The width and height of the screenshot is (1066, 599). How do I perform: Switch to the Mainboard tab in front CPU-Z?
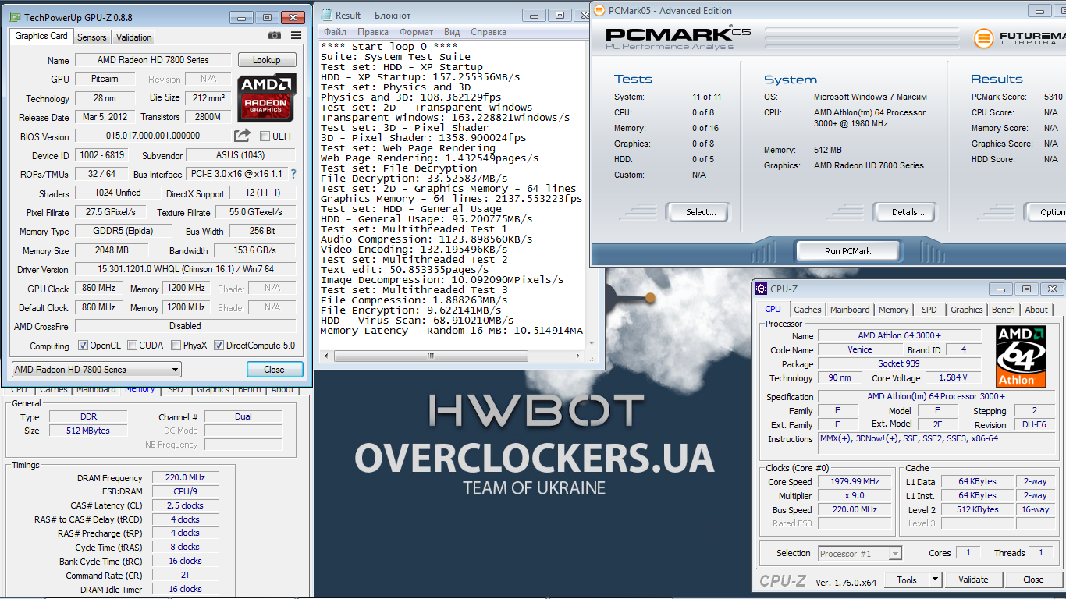[850, 310]
